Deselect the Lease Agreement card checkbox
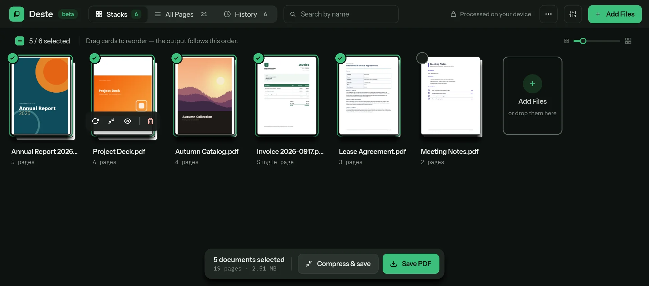This screenshot has width=649, height=286. [340, 58]
